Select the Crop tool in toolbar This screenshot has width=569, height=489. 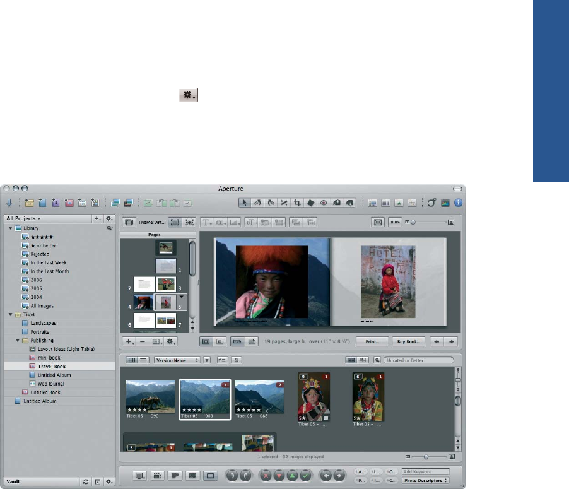(298, 203)
